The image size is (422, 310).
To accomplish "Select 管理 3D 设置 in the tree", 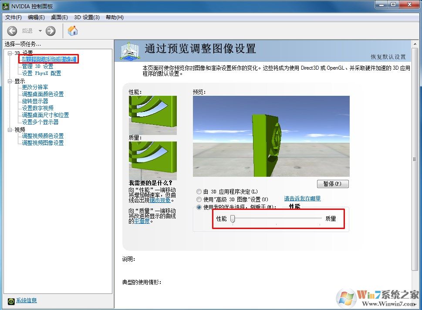I will tap(37, 66).
